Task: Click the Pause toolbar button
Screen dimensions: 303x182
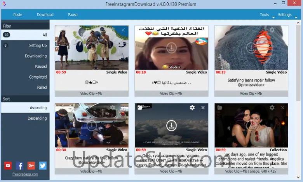Action: click(73, 15)
